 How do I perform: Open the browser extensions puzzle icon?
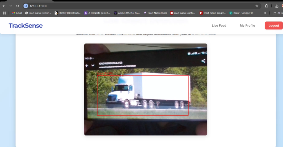coord(267,6)
